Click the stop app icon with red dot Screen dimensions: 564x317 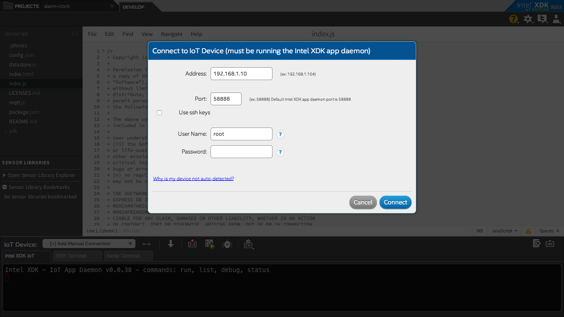click(192, 244)
